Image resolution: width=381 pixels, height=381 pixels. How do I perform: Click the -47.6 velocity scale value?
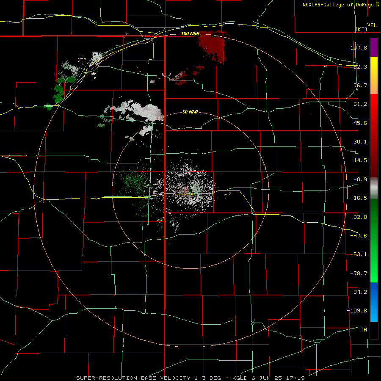(x=359, y=236)
